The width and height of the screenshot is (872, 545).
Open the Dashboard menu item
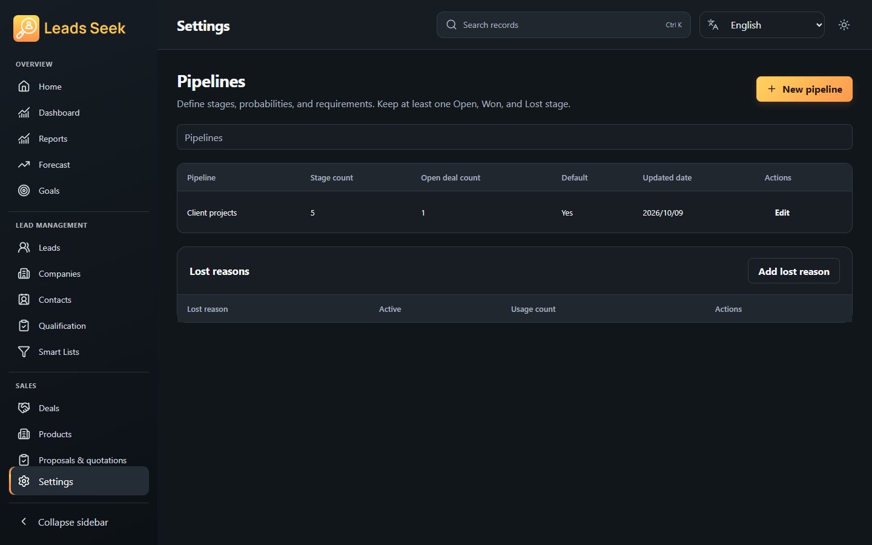pos(79,113)
